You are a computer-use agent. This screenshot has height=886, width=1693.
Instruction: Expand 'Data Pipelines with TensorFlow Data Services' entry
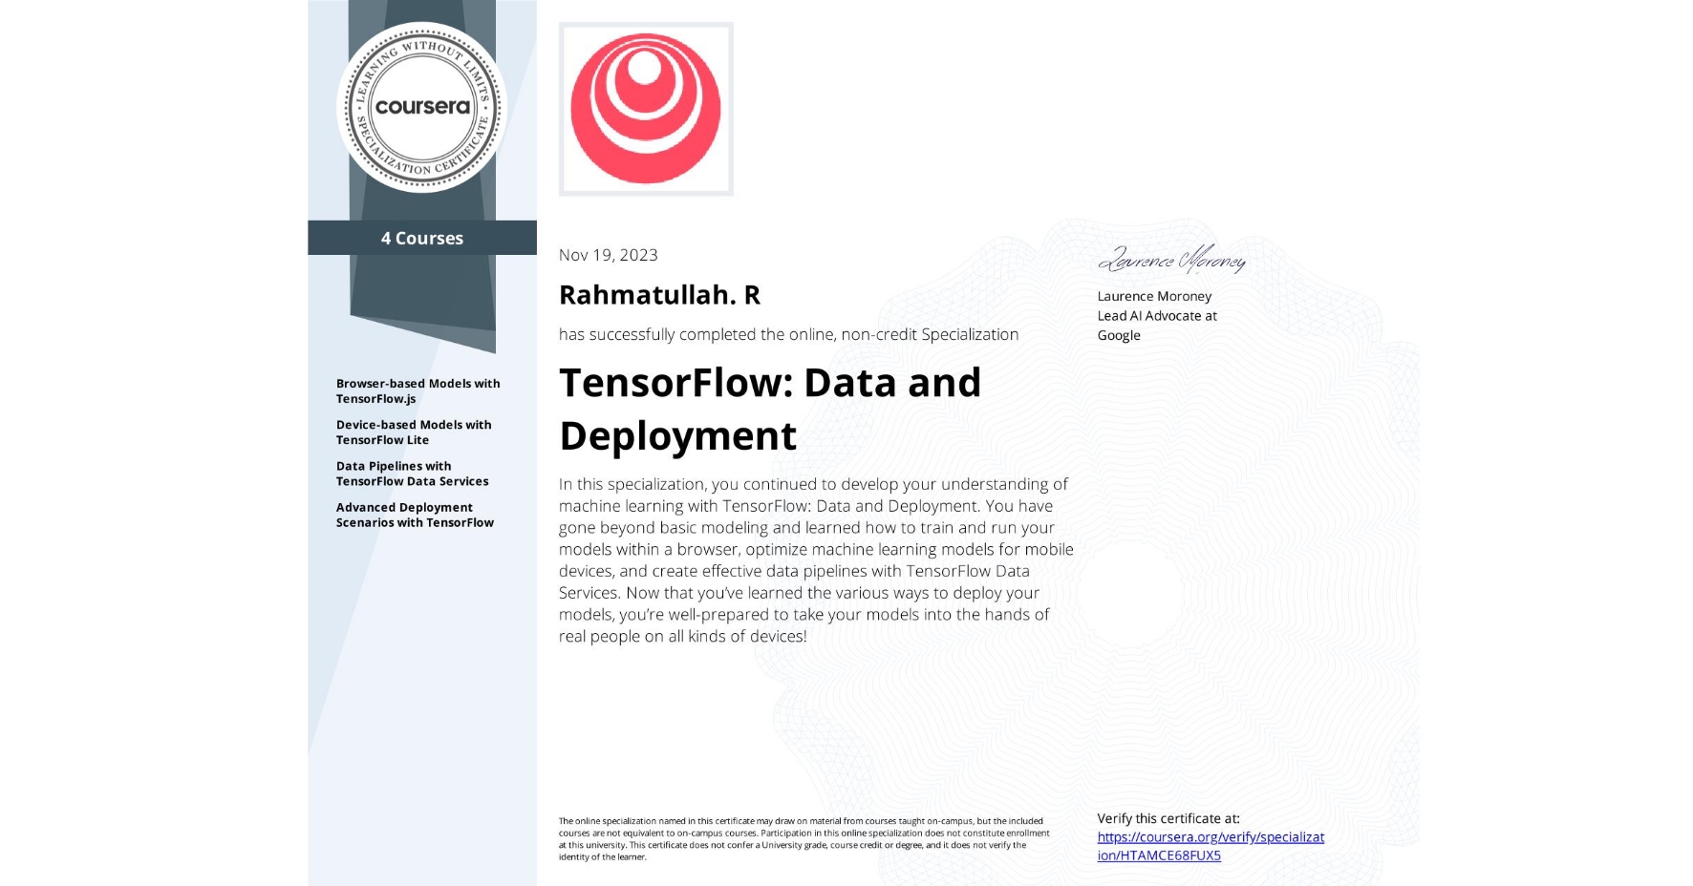click(411, 474)
